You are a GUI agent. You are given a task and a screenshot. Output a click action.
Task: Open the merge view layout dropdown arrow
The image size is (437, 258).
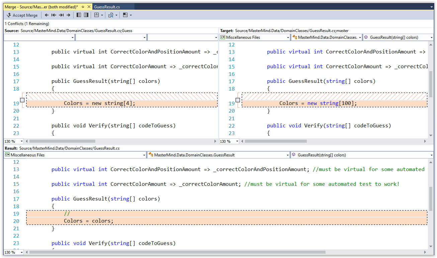click(x=102, y=15)
